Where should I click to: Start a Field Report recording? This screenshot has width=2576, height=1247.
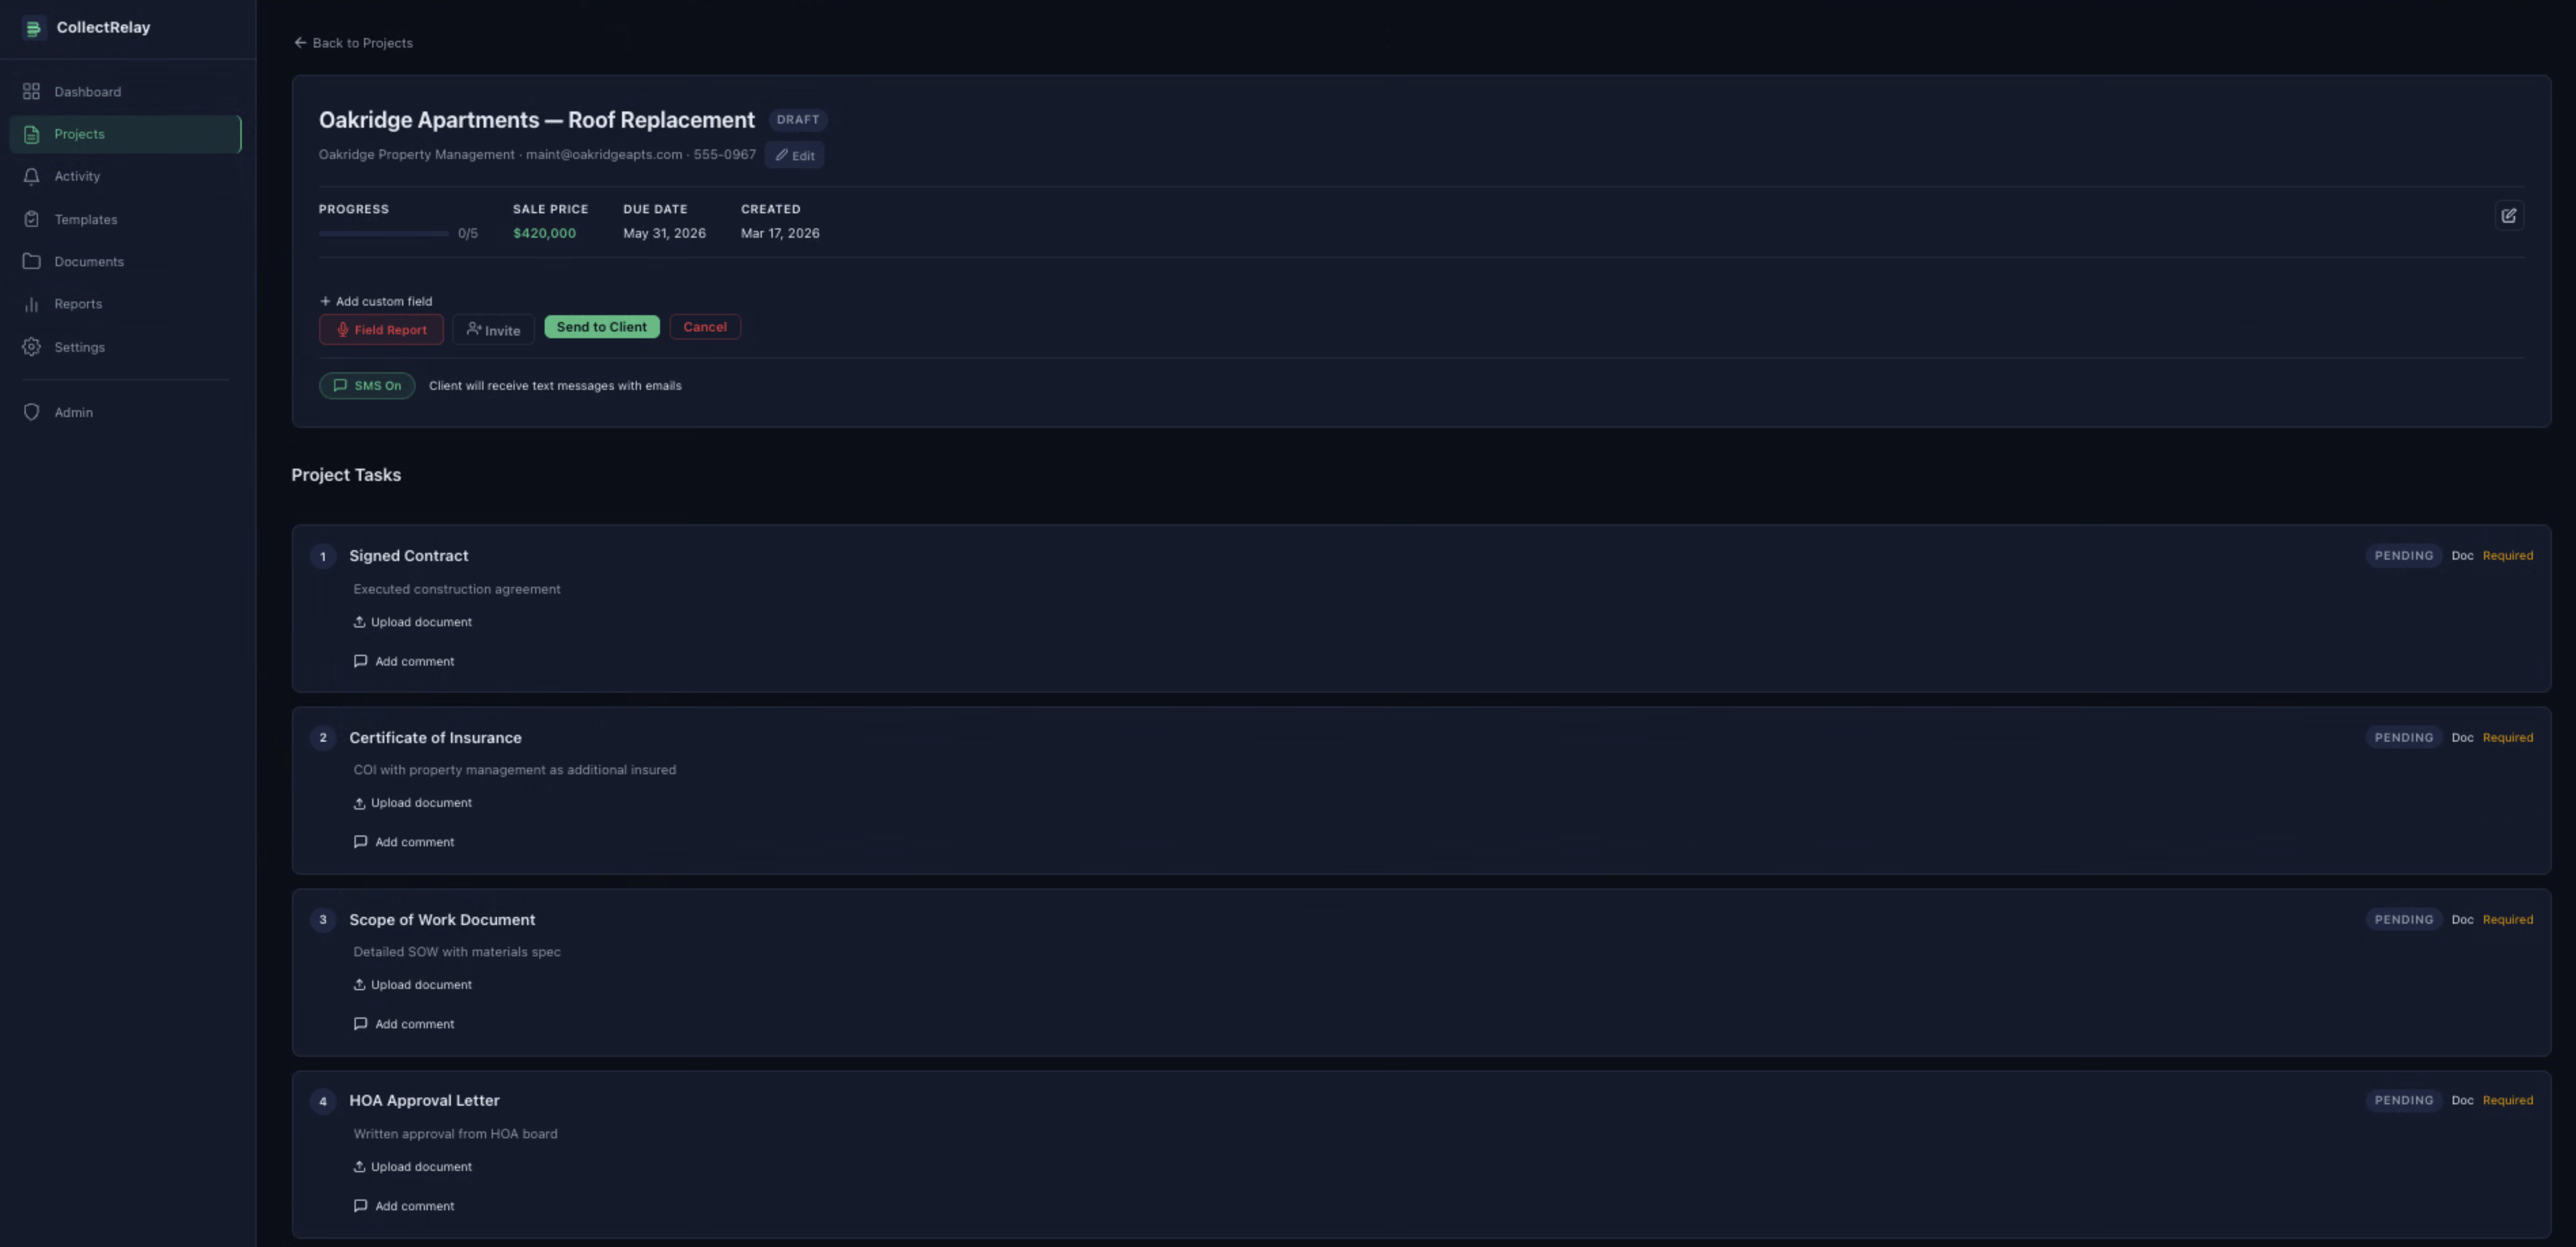click(381, 329)
